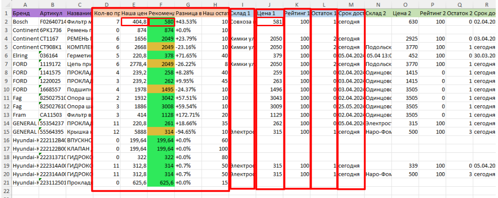Select article cell '1119172'
498x198 pixels.
point(52,64)
